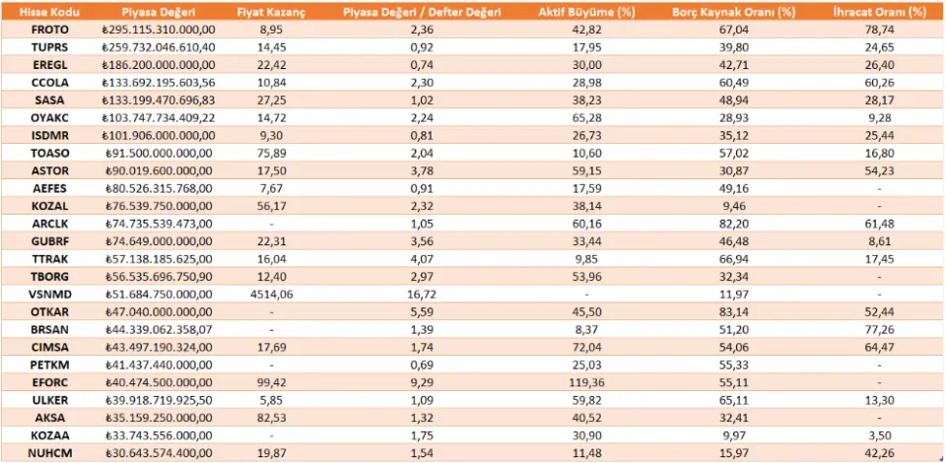Click the Aktif Büyüme (%) column header
The width and height of the screenshot is (946, 463).
587,13
